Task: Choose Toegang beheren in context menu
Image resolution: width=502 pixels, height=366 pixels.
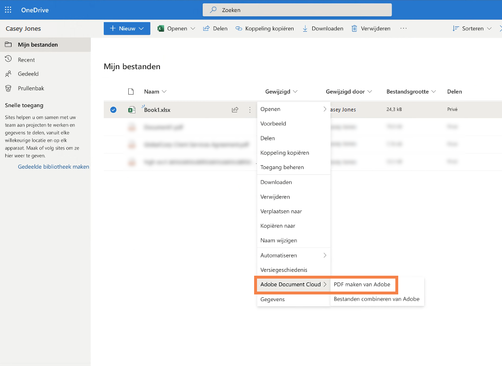Action: click(x=294, y=167)
